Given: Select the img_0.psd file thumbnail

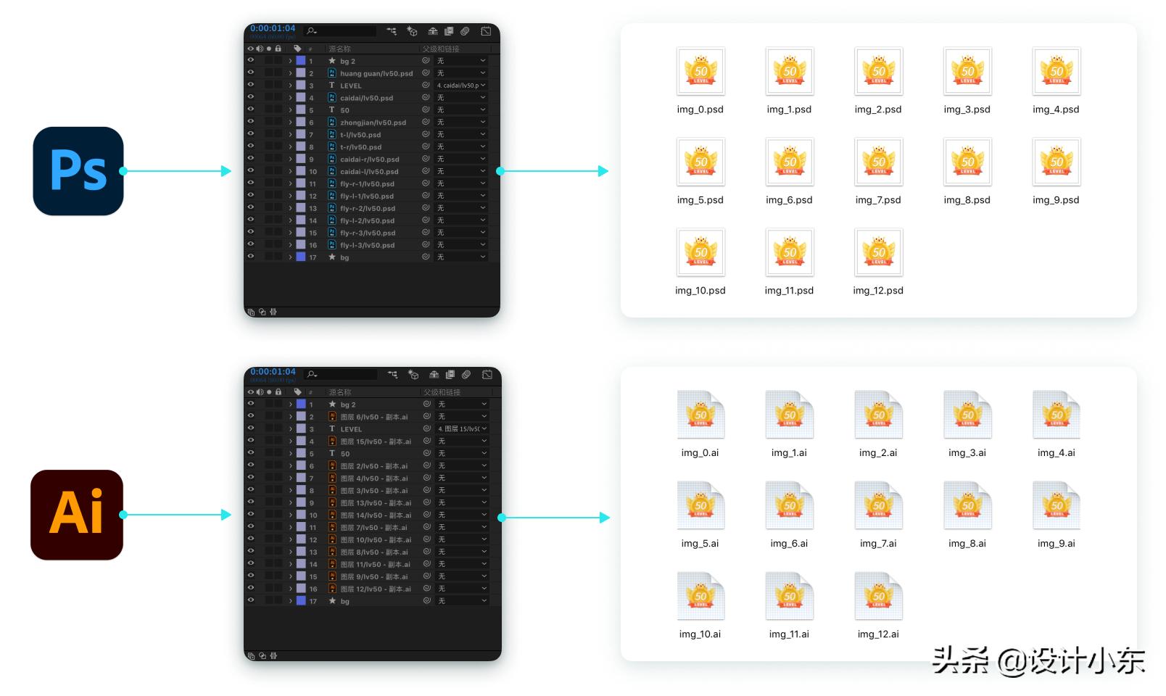Looking at the screenshot, I should [700, 71].
